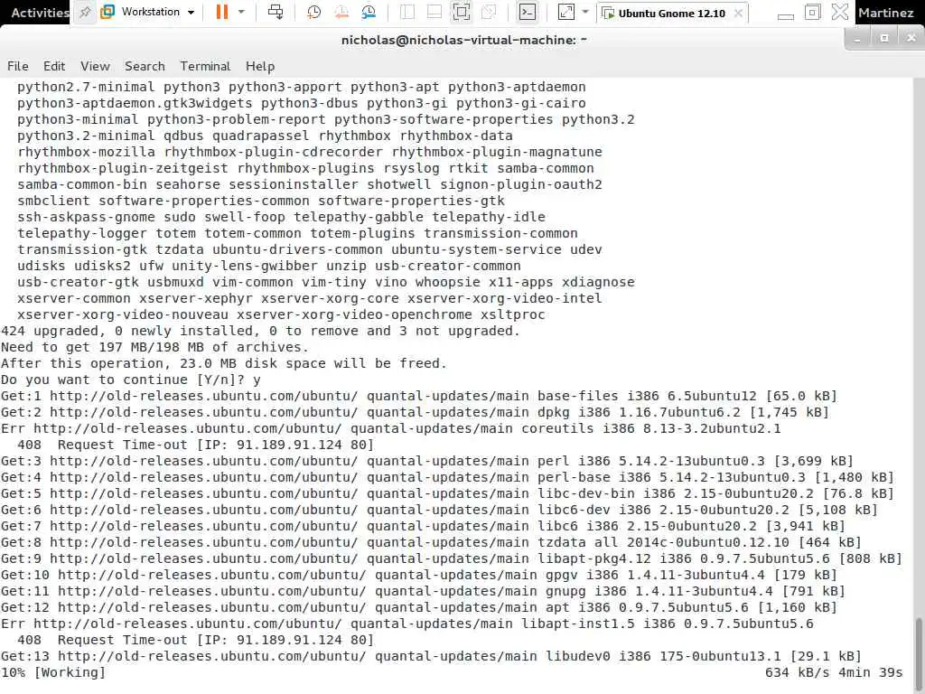Screen dimensions: 925x694
Task: Click the Get:2 dpkg download line
Action: tap(415, 412)
